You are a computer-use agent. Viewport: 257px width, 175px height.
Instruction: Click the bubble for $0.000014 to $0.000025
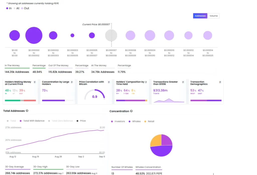(x=208, y=35)
